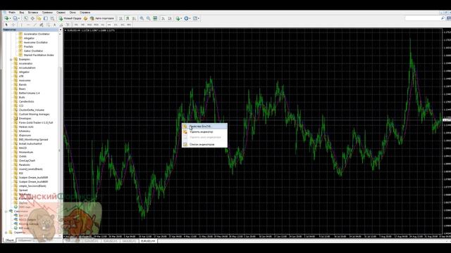Click the Strategy Tester toolbar icon
451x253 pixels.
tap(52, 18)
